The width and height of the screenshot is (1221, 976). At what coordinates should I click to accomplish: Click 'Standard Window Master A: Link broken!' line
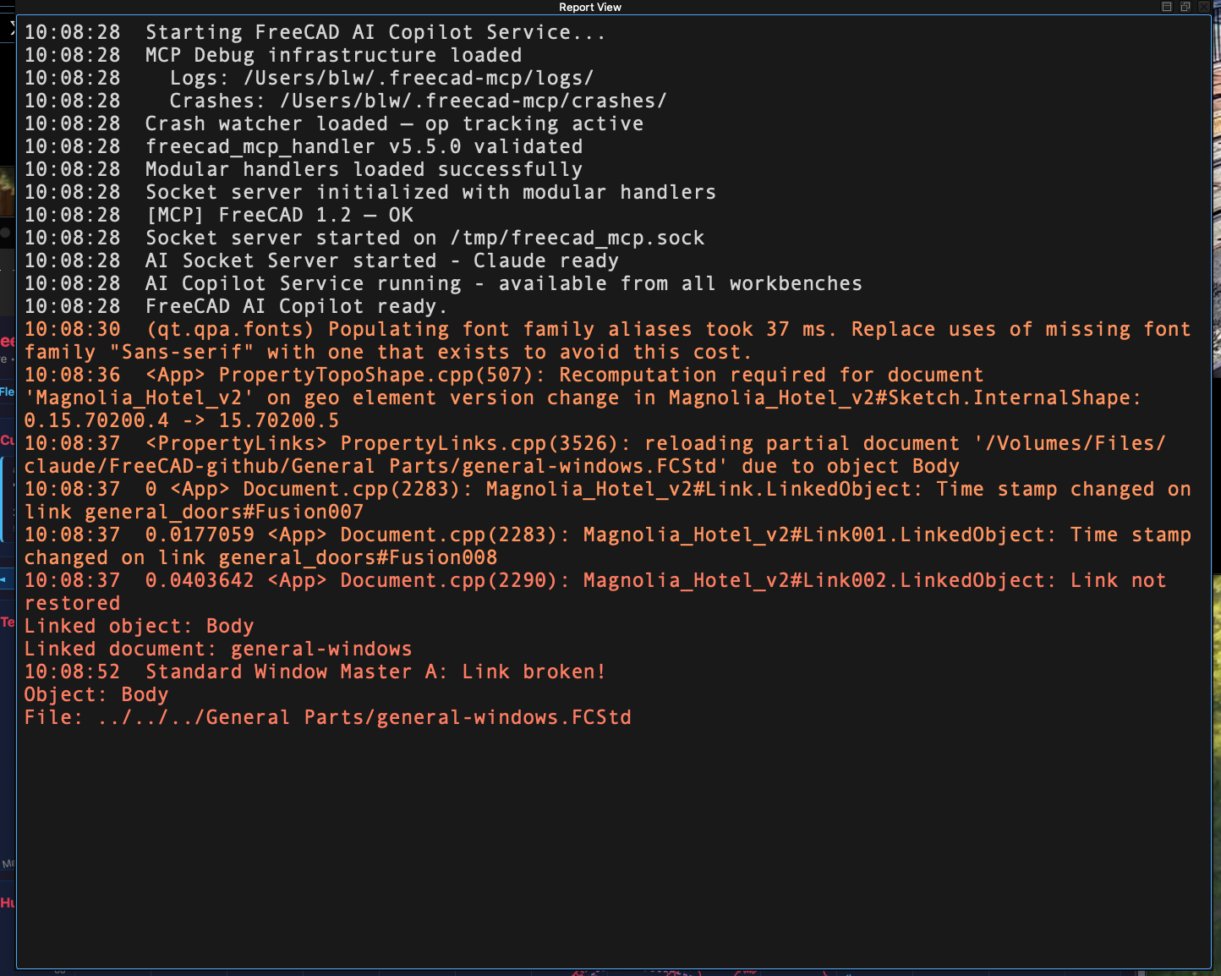pos(315,672)
